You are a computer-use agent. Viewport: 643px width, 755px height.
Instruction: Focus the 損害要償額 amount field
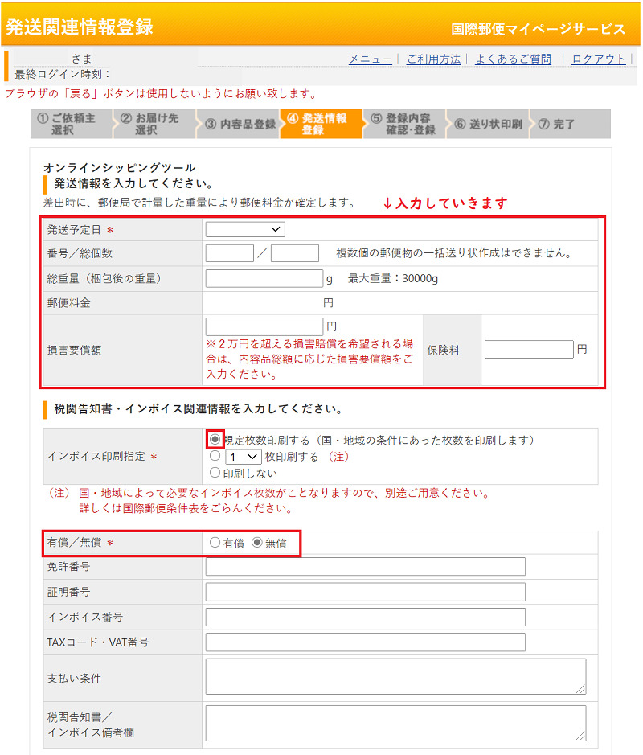click(264, 326)
